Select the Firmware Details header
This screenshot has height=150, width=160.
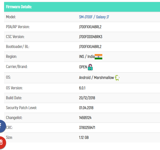click(x=19, y=7)
